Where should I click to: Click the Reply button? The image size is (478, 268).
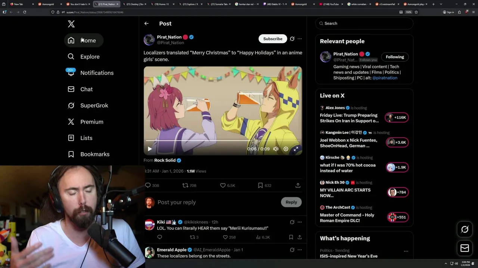(x=291, y=202)
